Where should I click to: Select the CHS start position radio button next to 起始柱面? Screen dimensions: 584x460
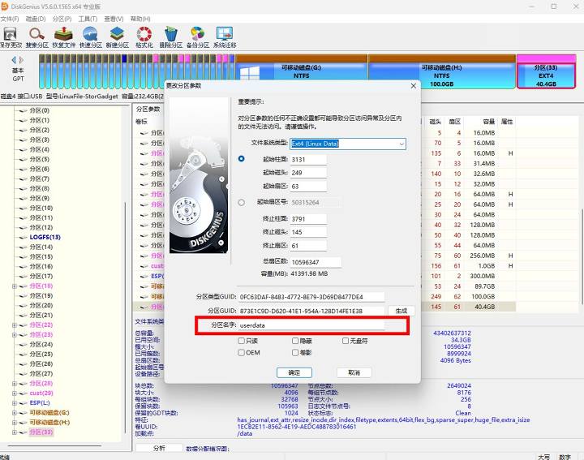click(242, 159)
